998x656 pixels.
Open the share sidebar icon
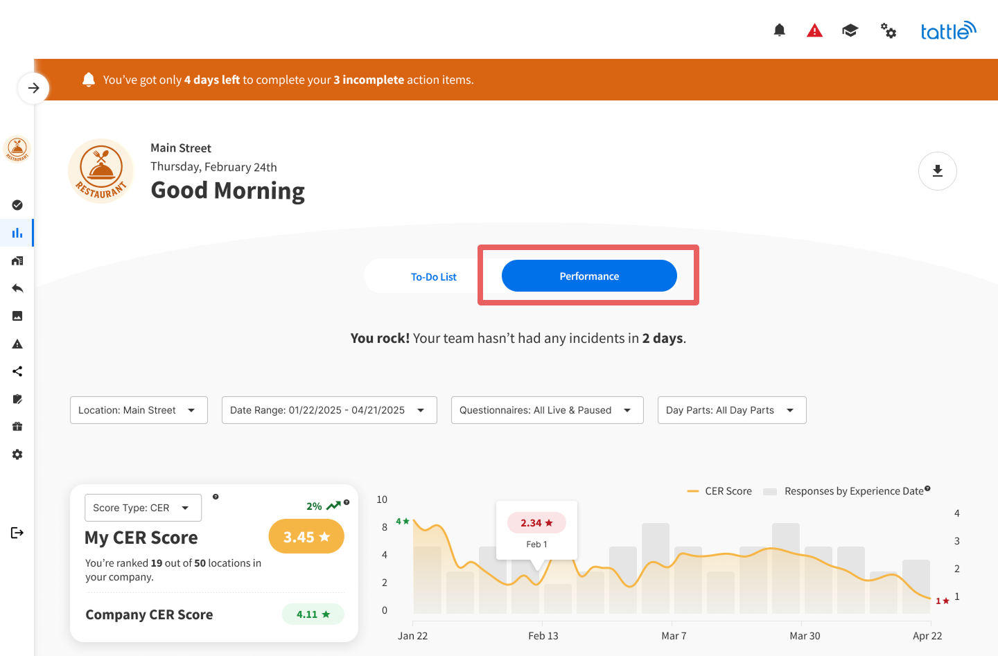(17, 371)
